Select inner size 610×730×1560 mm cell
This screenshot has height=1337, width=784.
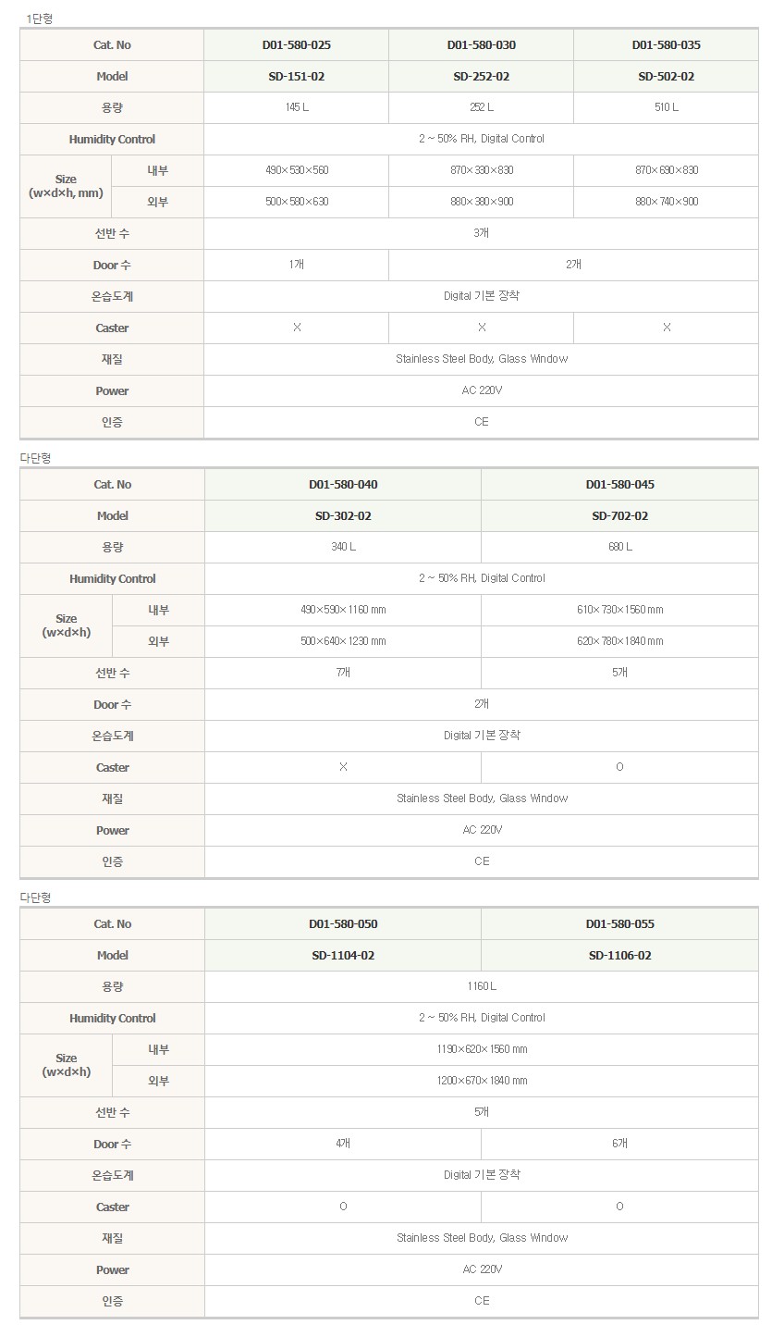point(619,610)
